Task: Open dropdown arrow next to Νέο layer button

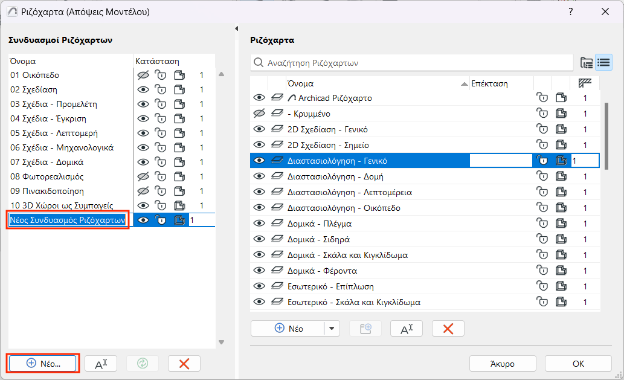Action: (332, 329)
